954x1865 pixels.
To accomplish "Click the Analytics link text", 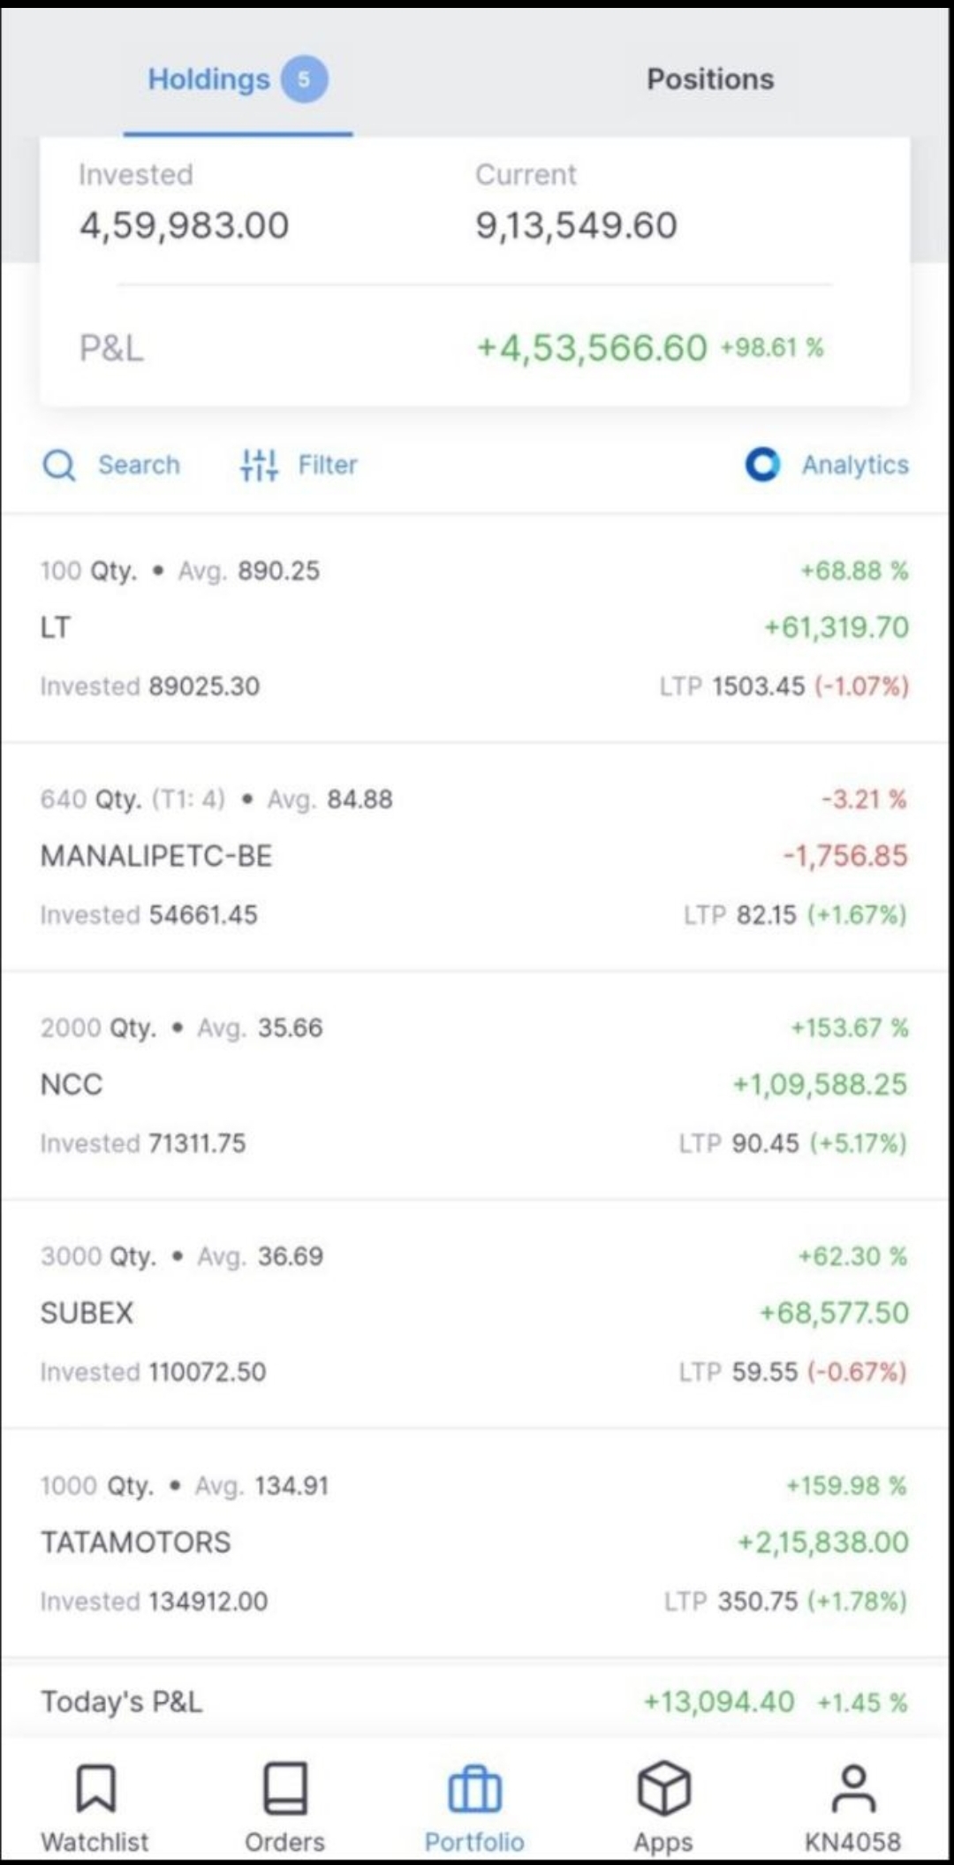I will (x=855, y=465).
